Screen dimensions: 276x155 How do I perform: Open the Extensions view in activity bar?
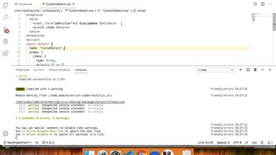[6, 53]
